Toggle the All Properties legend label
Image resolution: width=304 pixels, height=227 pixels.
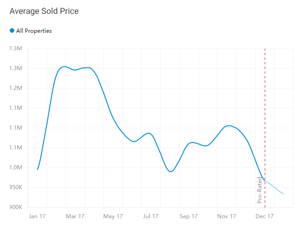click(x=34, y=31)
